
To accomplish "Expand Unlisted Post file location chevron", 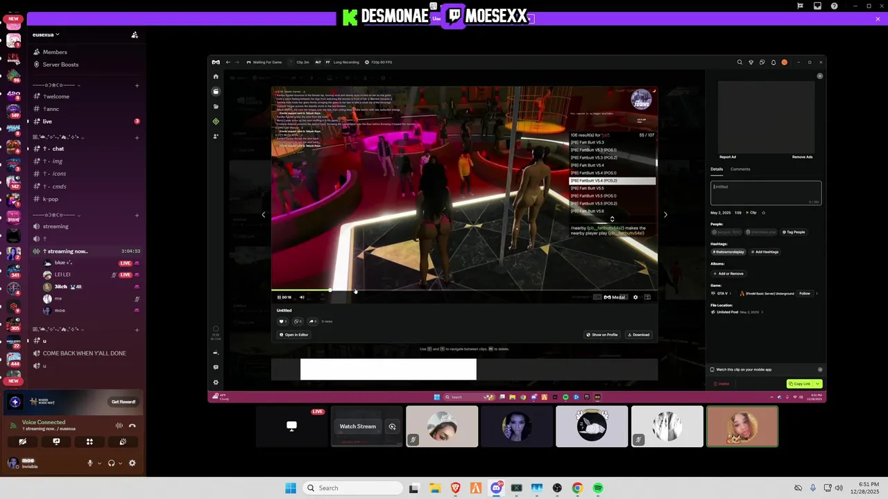I will (762, 312).
